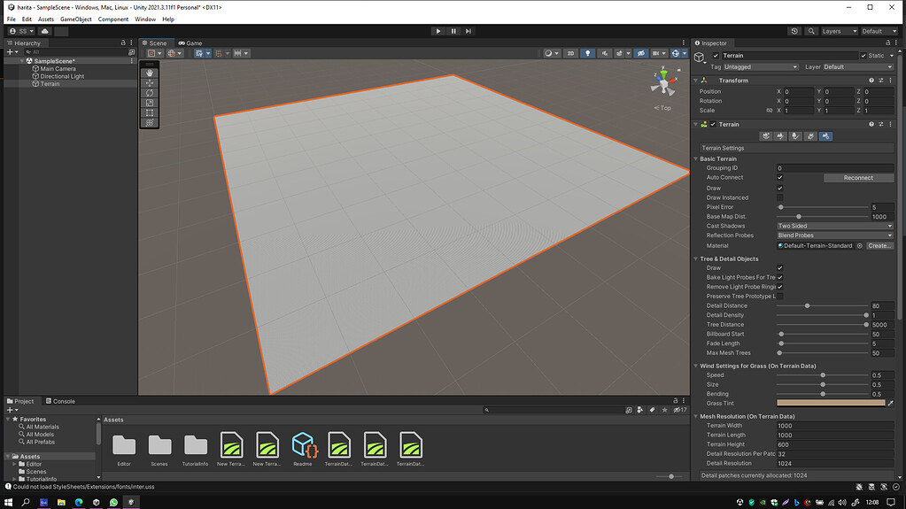Image resolution: width=906 pixels, height=509 pixels.
Task: Uncheck Draw under Basic Terrain
Action: pos(780,189)
